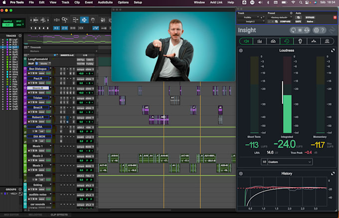This screenshot has height=218, width=339.
Task: Open Insight's bar-graph spectrum tab icon
Action: click(x=259, y=41)
